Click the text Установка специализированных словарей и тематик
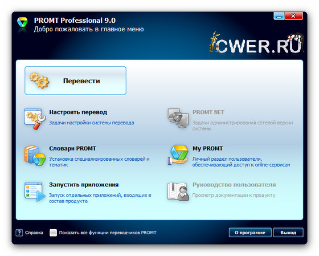Image resolution: width=319 pixels, height=256 pixels. [99, 162]
